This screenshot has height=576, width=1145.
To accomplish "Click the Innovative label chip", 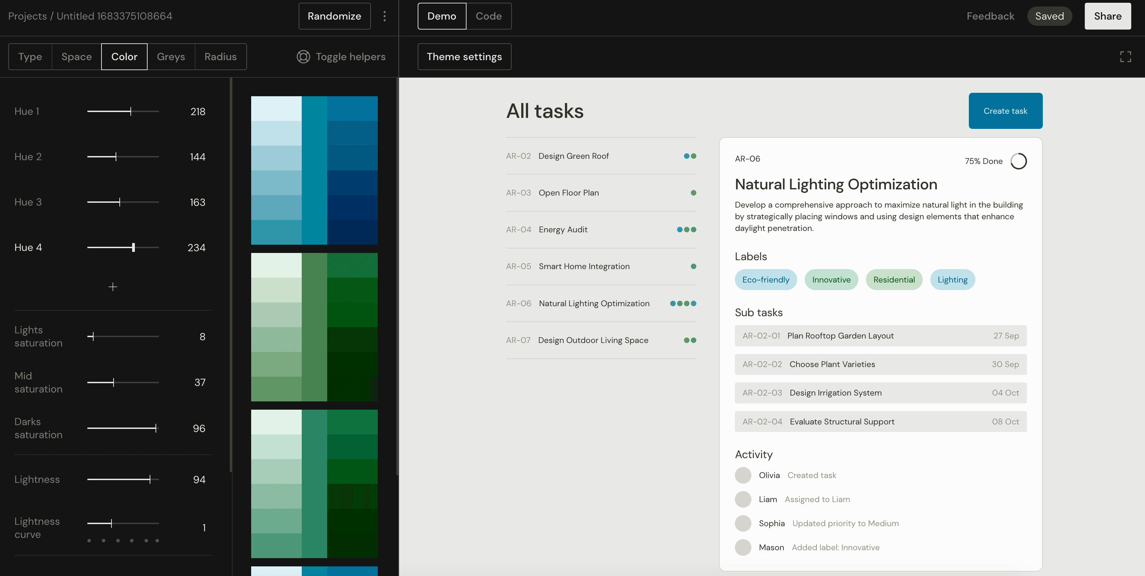I will 831,280.
